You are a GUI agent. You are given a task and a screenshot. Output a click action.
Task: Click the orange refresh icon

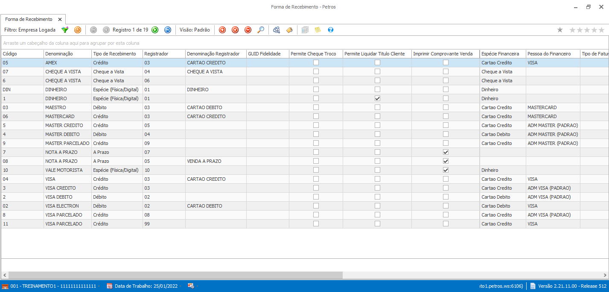pos(77,30)
